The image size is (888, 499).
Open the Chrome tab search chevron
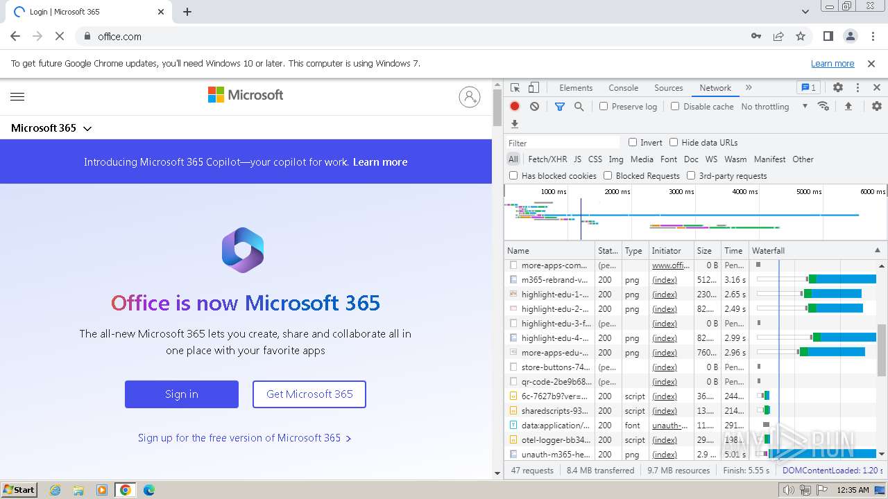coord(805,12)
